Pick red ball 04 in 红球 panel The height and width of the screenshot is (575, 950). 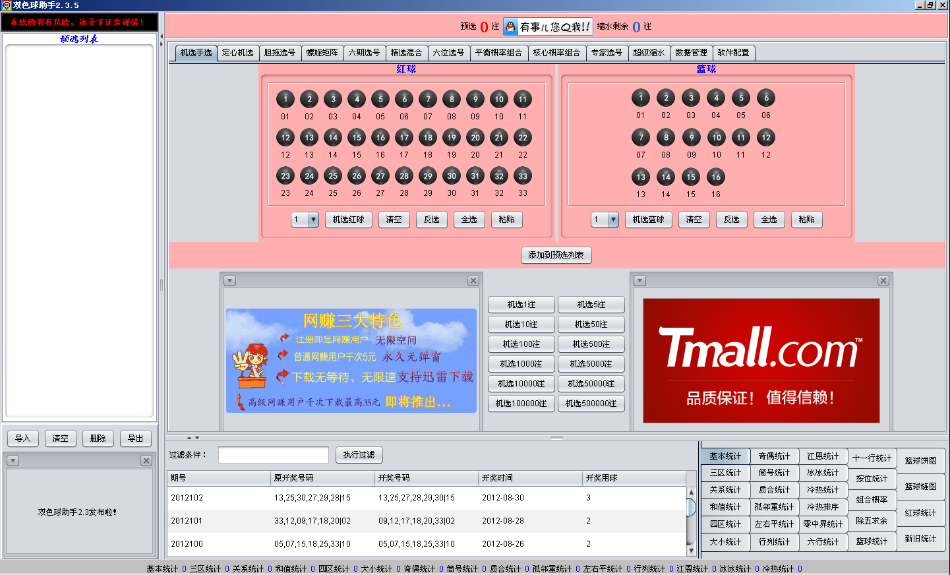tap(357, 99)
